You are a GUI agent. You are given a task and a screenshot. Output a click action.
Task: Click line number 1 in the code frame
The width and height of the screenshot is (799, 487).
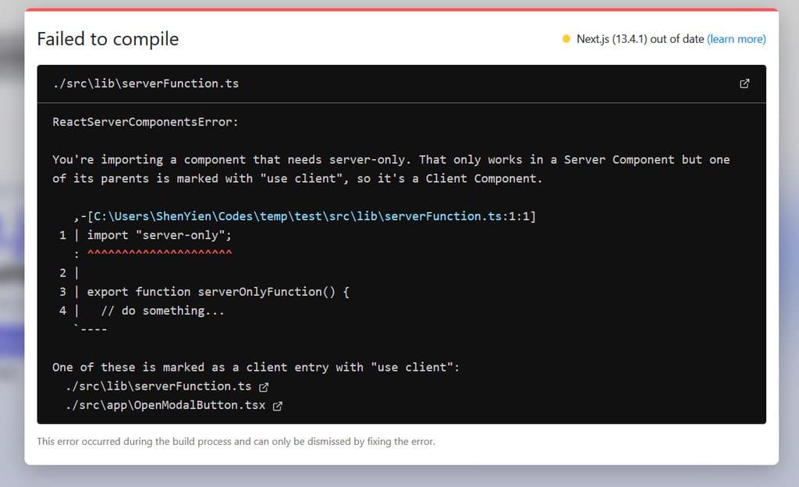pyautogui.click(x=62, y=235)
